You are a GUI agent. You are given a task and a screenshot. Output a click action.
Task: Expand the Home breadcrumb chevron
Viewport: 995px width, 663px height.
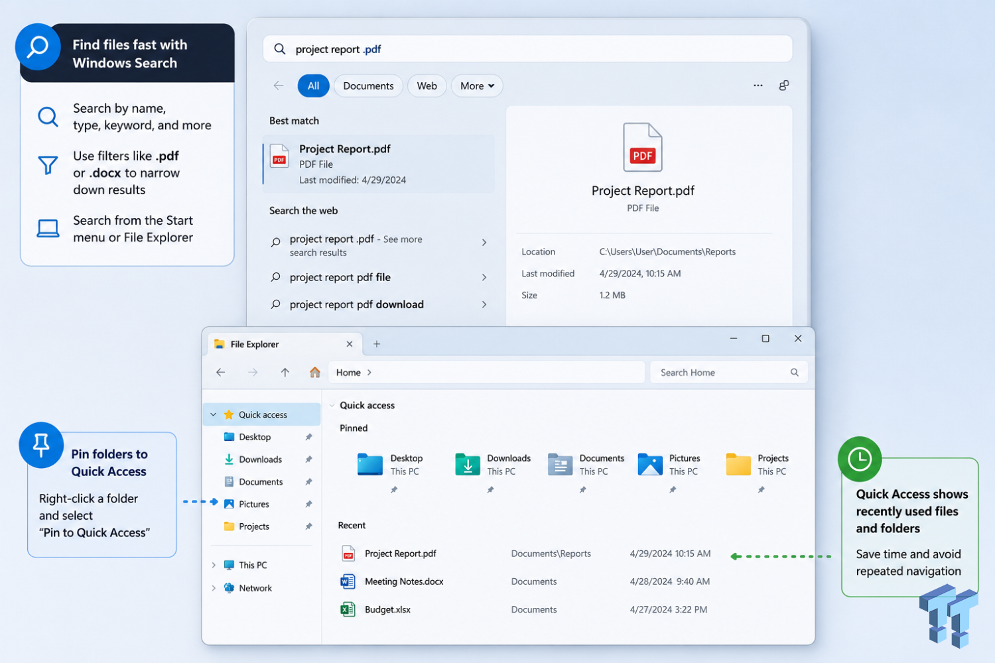tap(369, 373)
